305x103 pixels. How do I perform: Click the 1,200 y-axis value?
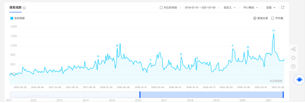click(x=14, y=45)
